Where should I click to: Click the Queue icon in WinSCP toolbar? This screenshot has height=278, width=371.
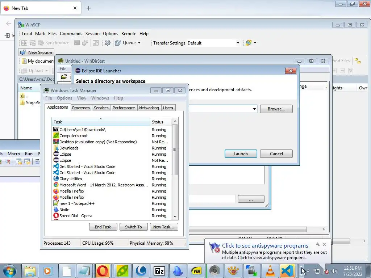[118, 43]
